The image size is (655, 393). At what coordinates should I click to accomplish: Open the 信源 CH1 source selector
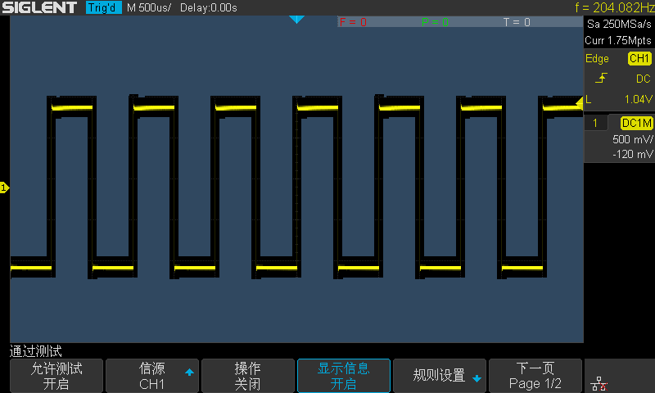pos(152,376)
